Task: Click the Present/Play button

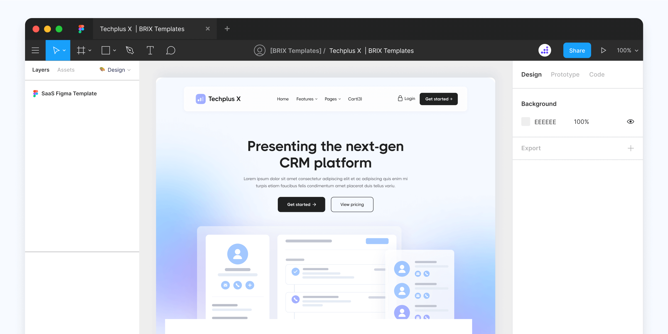Action: 603,50
